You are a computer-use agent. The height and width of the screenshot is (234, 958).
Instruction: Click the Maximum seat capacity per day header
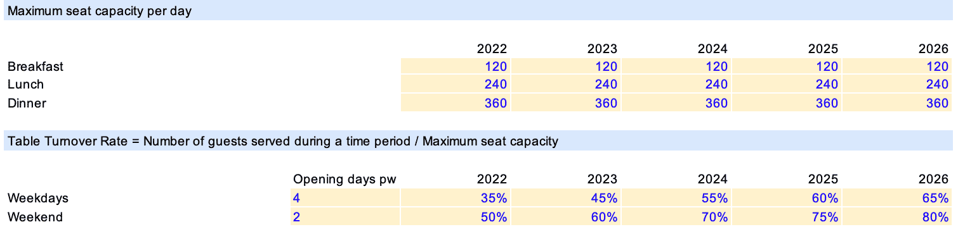(x=100, y=11)
